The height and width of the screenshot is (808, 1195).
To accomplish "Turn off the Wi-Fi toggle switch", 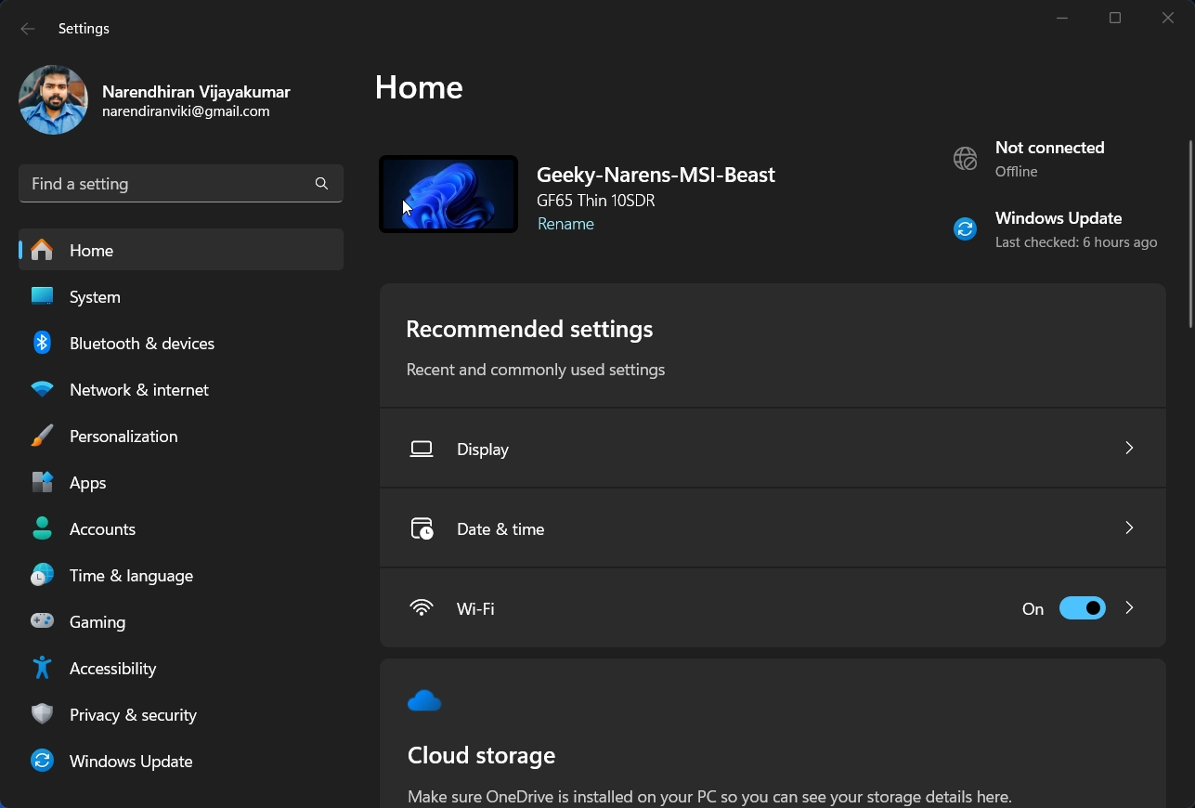I will click(x=1083, y=608).
